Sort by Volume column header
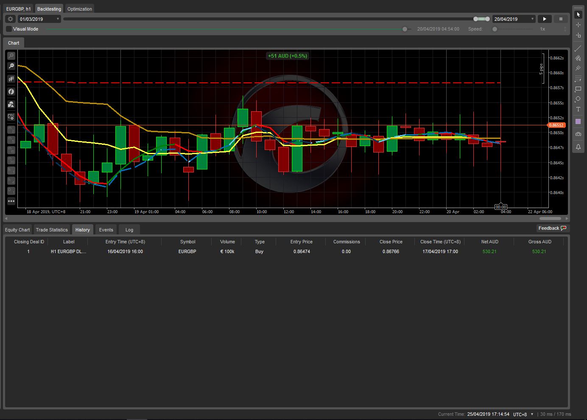This screenshot has width=587, height=420. coord(227,242)
